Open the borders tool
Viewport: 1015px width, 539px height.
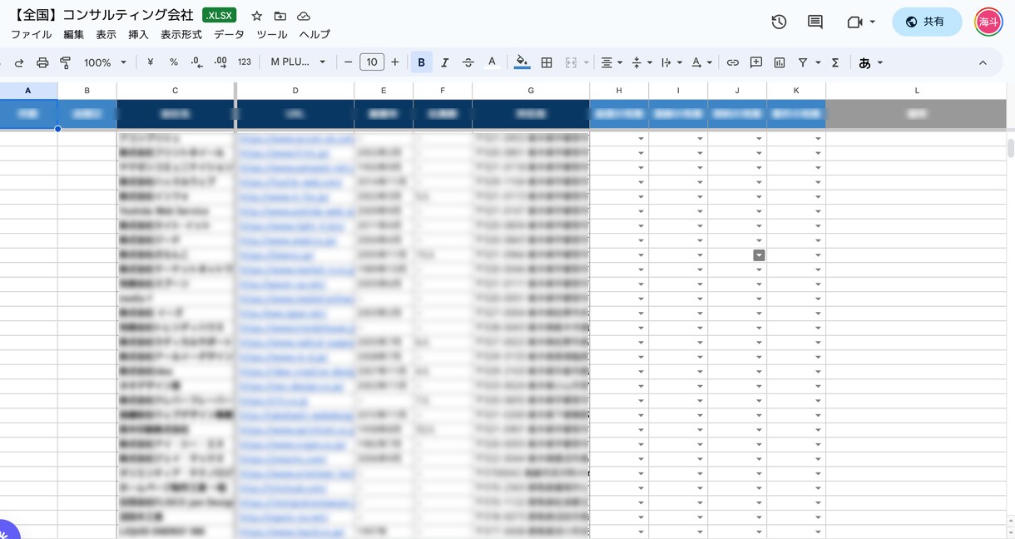(547, 62)
